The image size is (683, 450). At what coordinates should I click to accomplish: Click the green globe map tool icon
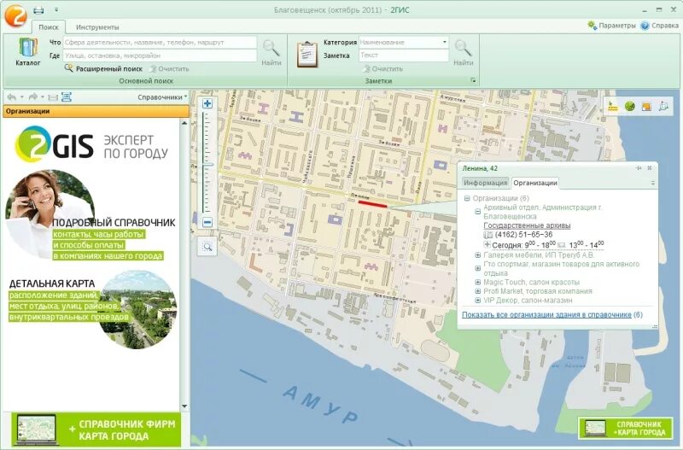pyautogui.click(x=629, y=106)
